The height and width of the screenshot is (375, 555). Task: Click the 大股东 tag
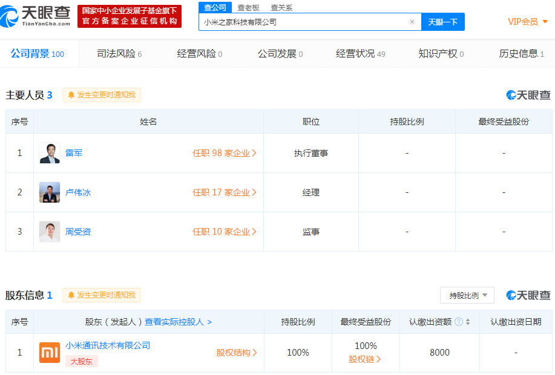[x=82, y=361]
